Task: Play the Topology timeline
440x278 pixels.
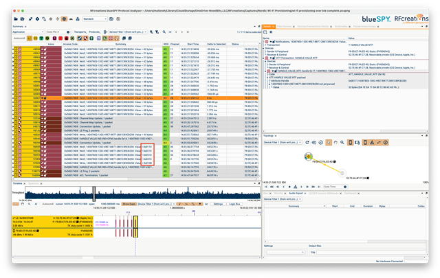Action: (x=289, y=187)
